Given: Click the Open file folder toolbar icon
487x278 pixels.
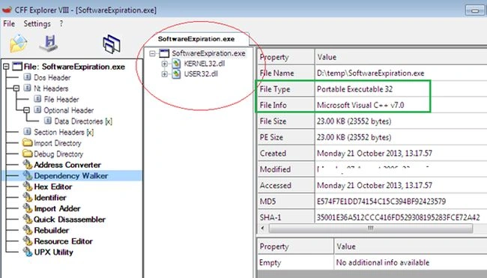Looking at the screenshot, I should coord(18,43).
